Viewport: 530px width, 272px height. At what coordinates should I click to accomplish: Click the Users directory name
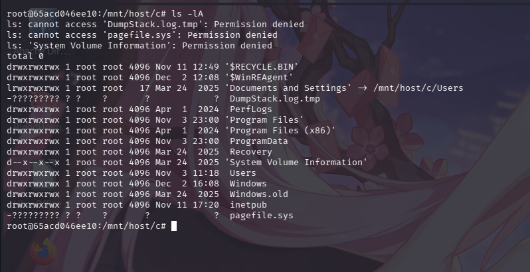click(x=243, y=172)
